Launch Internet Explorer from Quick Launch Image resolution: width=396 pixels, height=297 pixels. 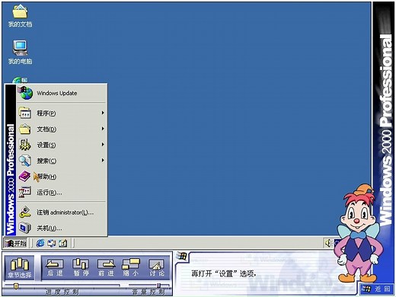(40, 243)
